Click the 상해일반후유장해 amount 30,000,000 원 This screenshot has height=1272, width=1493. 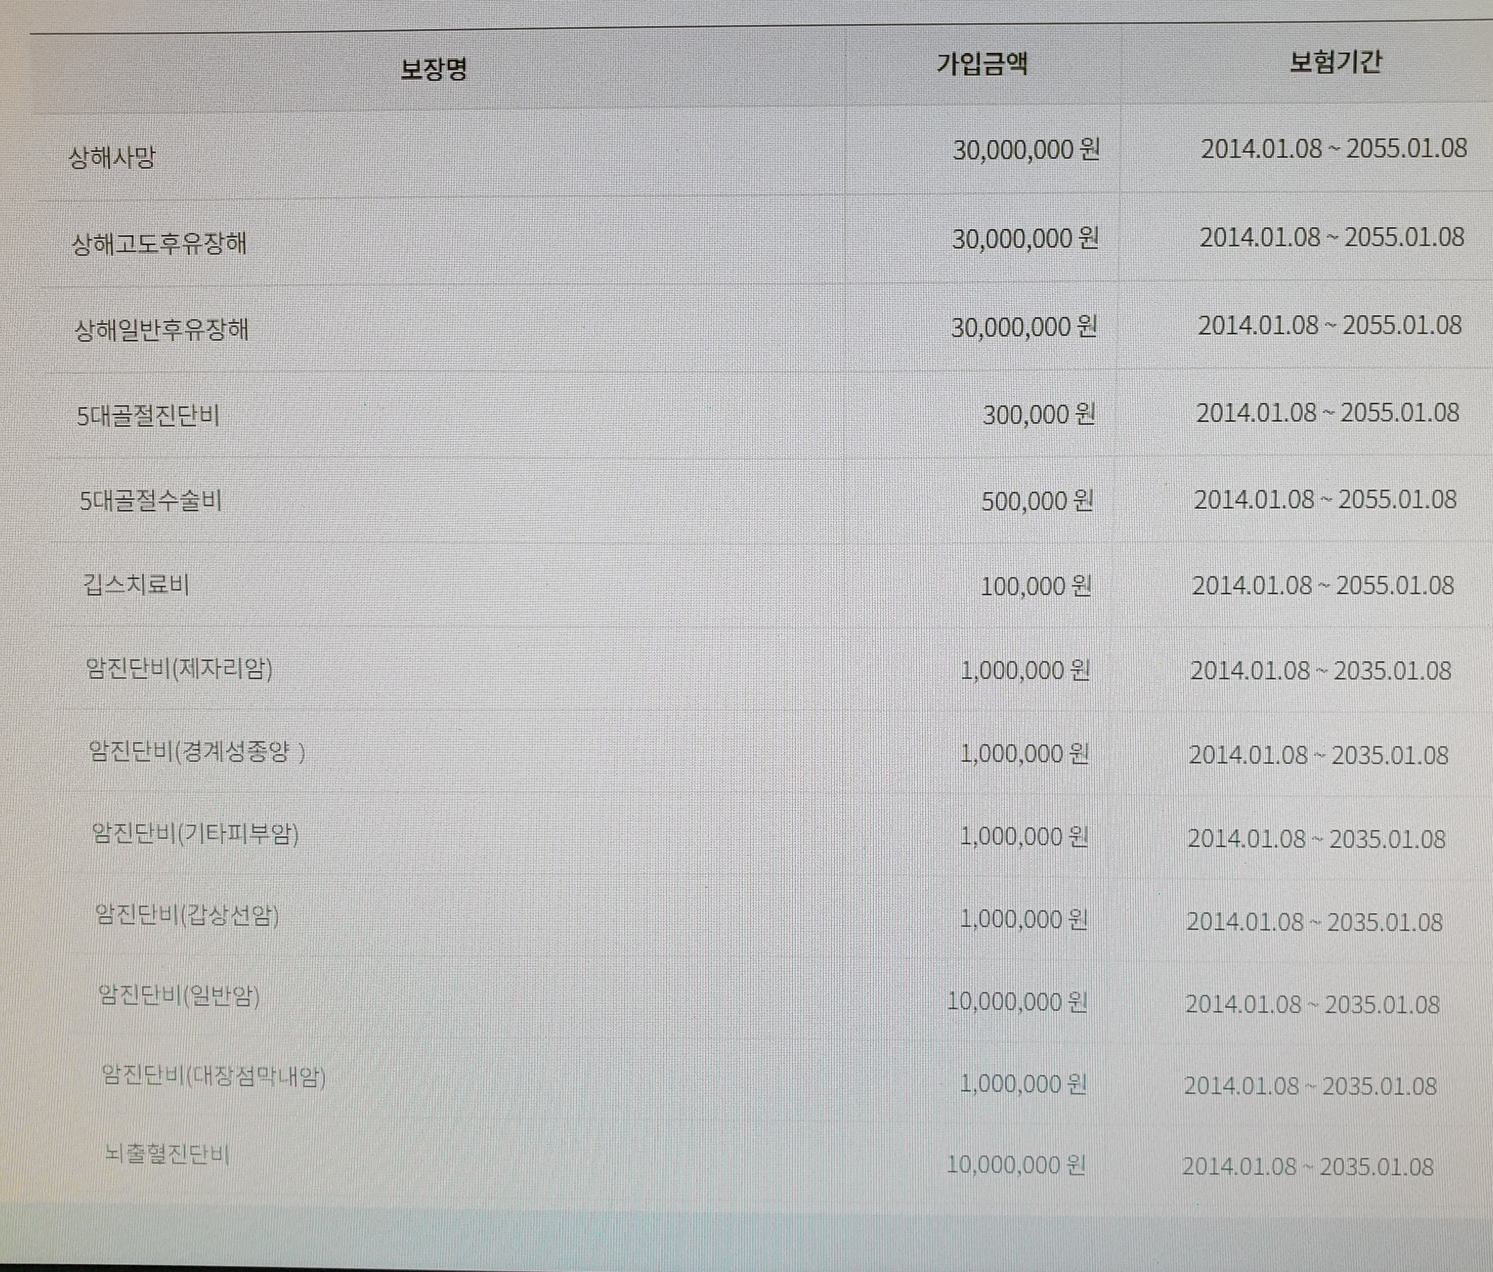click(1023, 327)
